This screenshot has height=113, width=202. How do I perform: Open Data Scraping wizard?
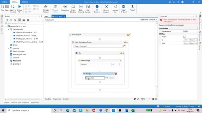click(x=81, y=9)
